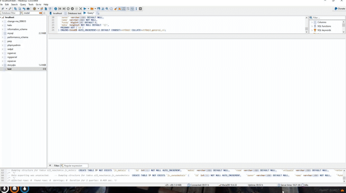Click the favorites star beside table filter

[44, 13]
